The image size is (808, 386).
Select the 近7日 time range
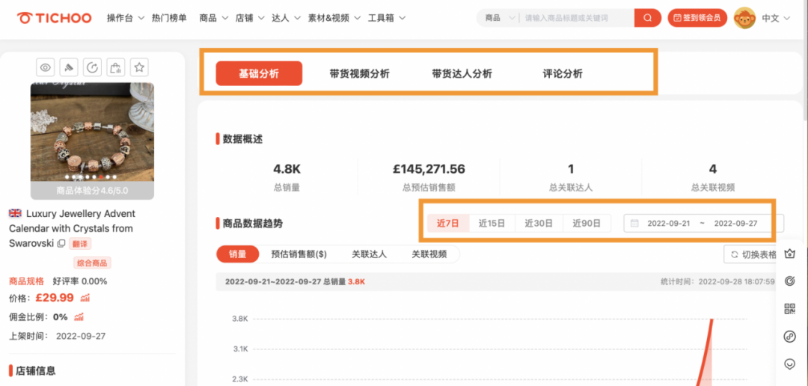point(448,224)
